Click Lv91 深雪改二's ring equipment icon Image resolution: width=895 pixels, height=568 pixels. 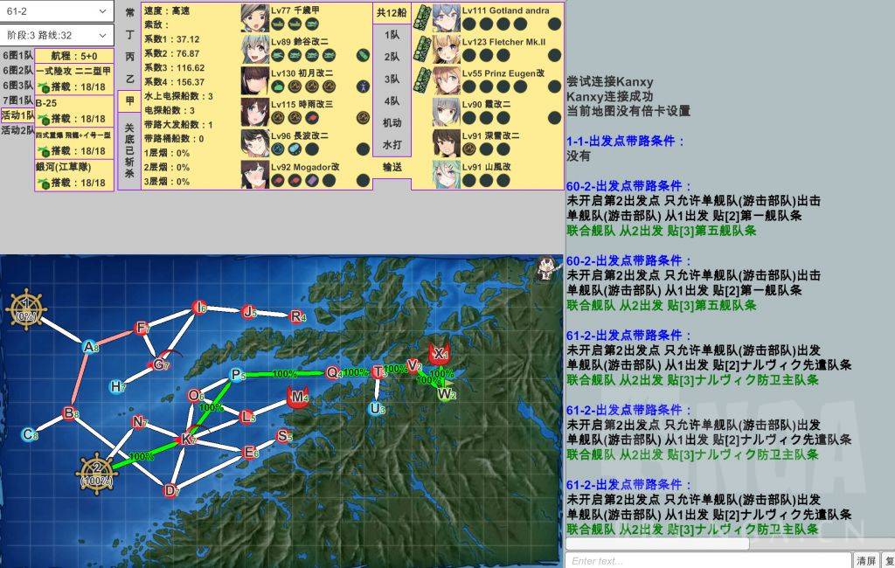(470, 147)
